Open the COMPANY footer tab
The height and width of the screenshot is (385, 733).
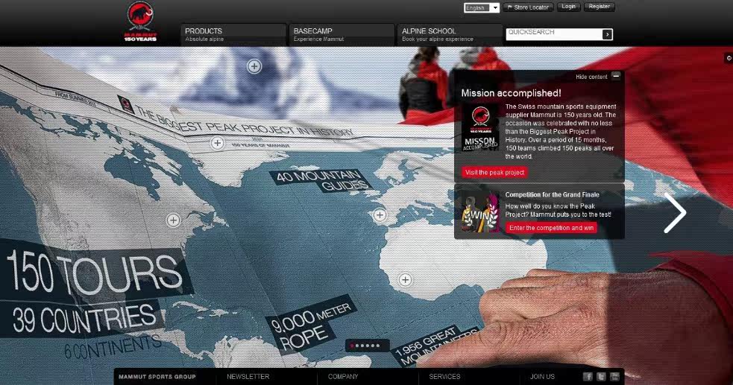(343, 377)
